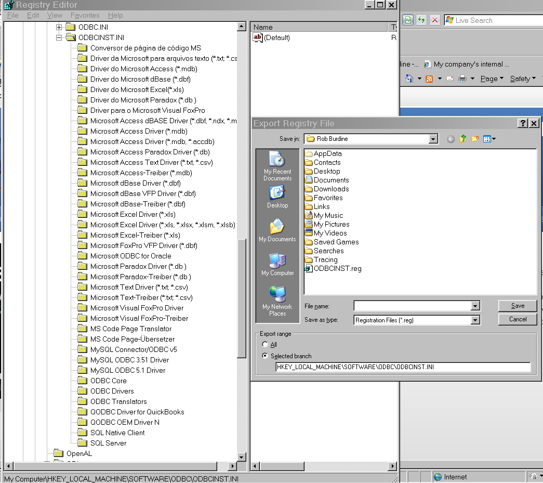The image size is (543, 483).
Task: Click the Create New Folder icon
Action: 475,139
